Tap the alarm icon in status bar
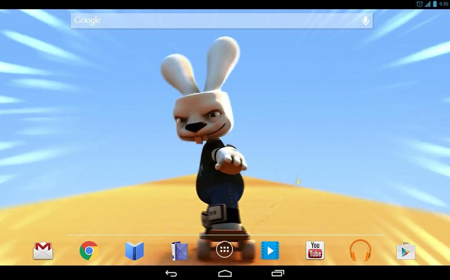 point(420,4)
